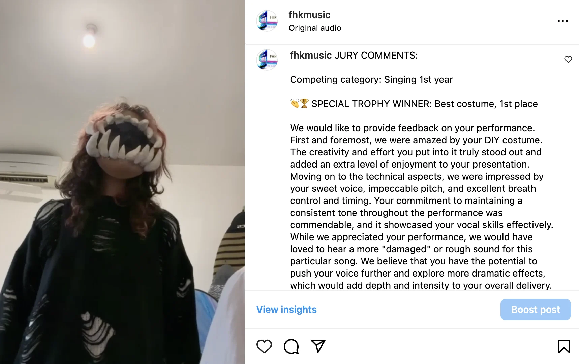Open fhkmusic avatar in post header
The height and width of the screenshot is (364, 579).
tap(267, 21)
